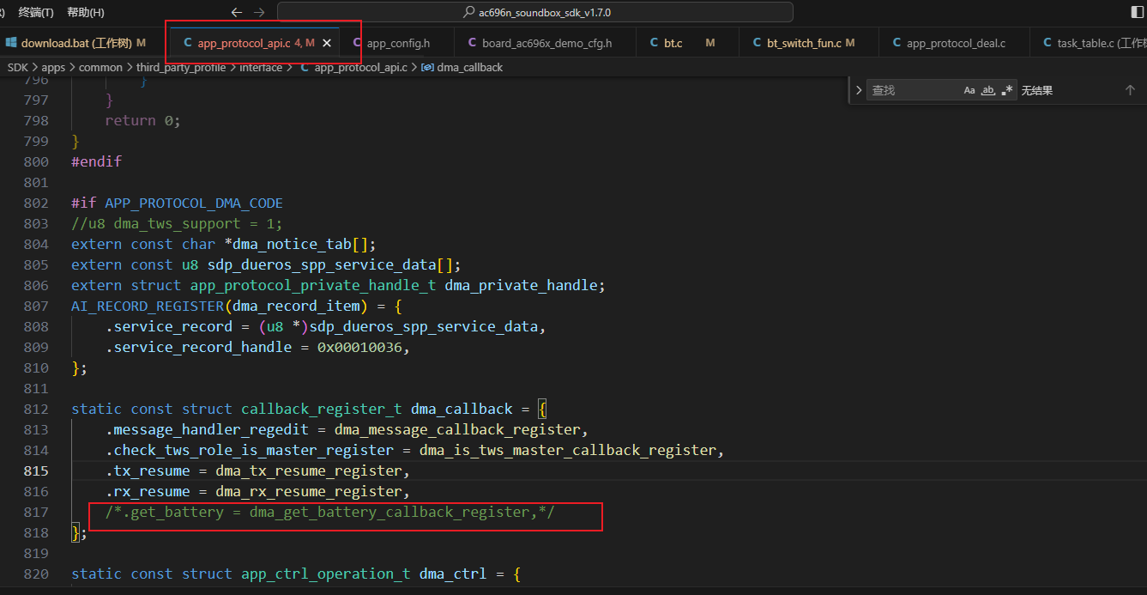This screenshot has height=595, width=1147.
Task: Open the ac696n_soundbox_sdk_v1.7.0 command center search
Action: pos(535,12)
